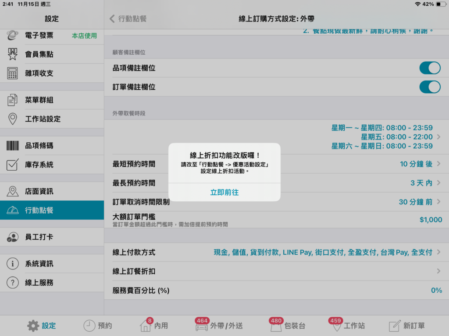
Task: Go back to 行動點餐
Action: coord(128,19)
